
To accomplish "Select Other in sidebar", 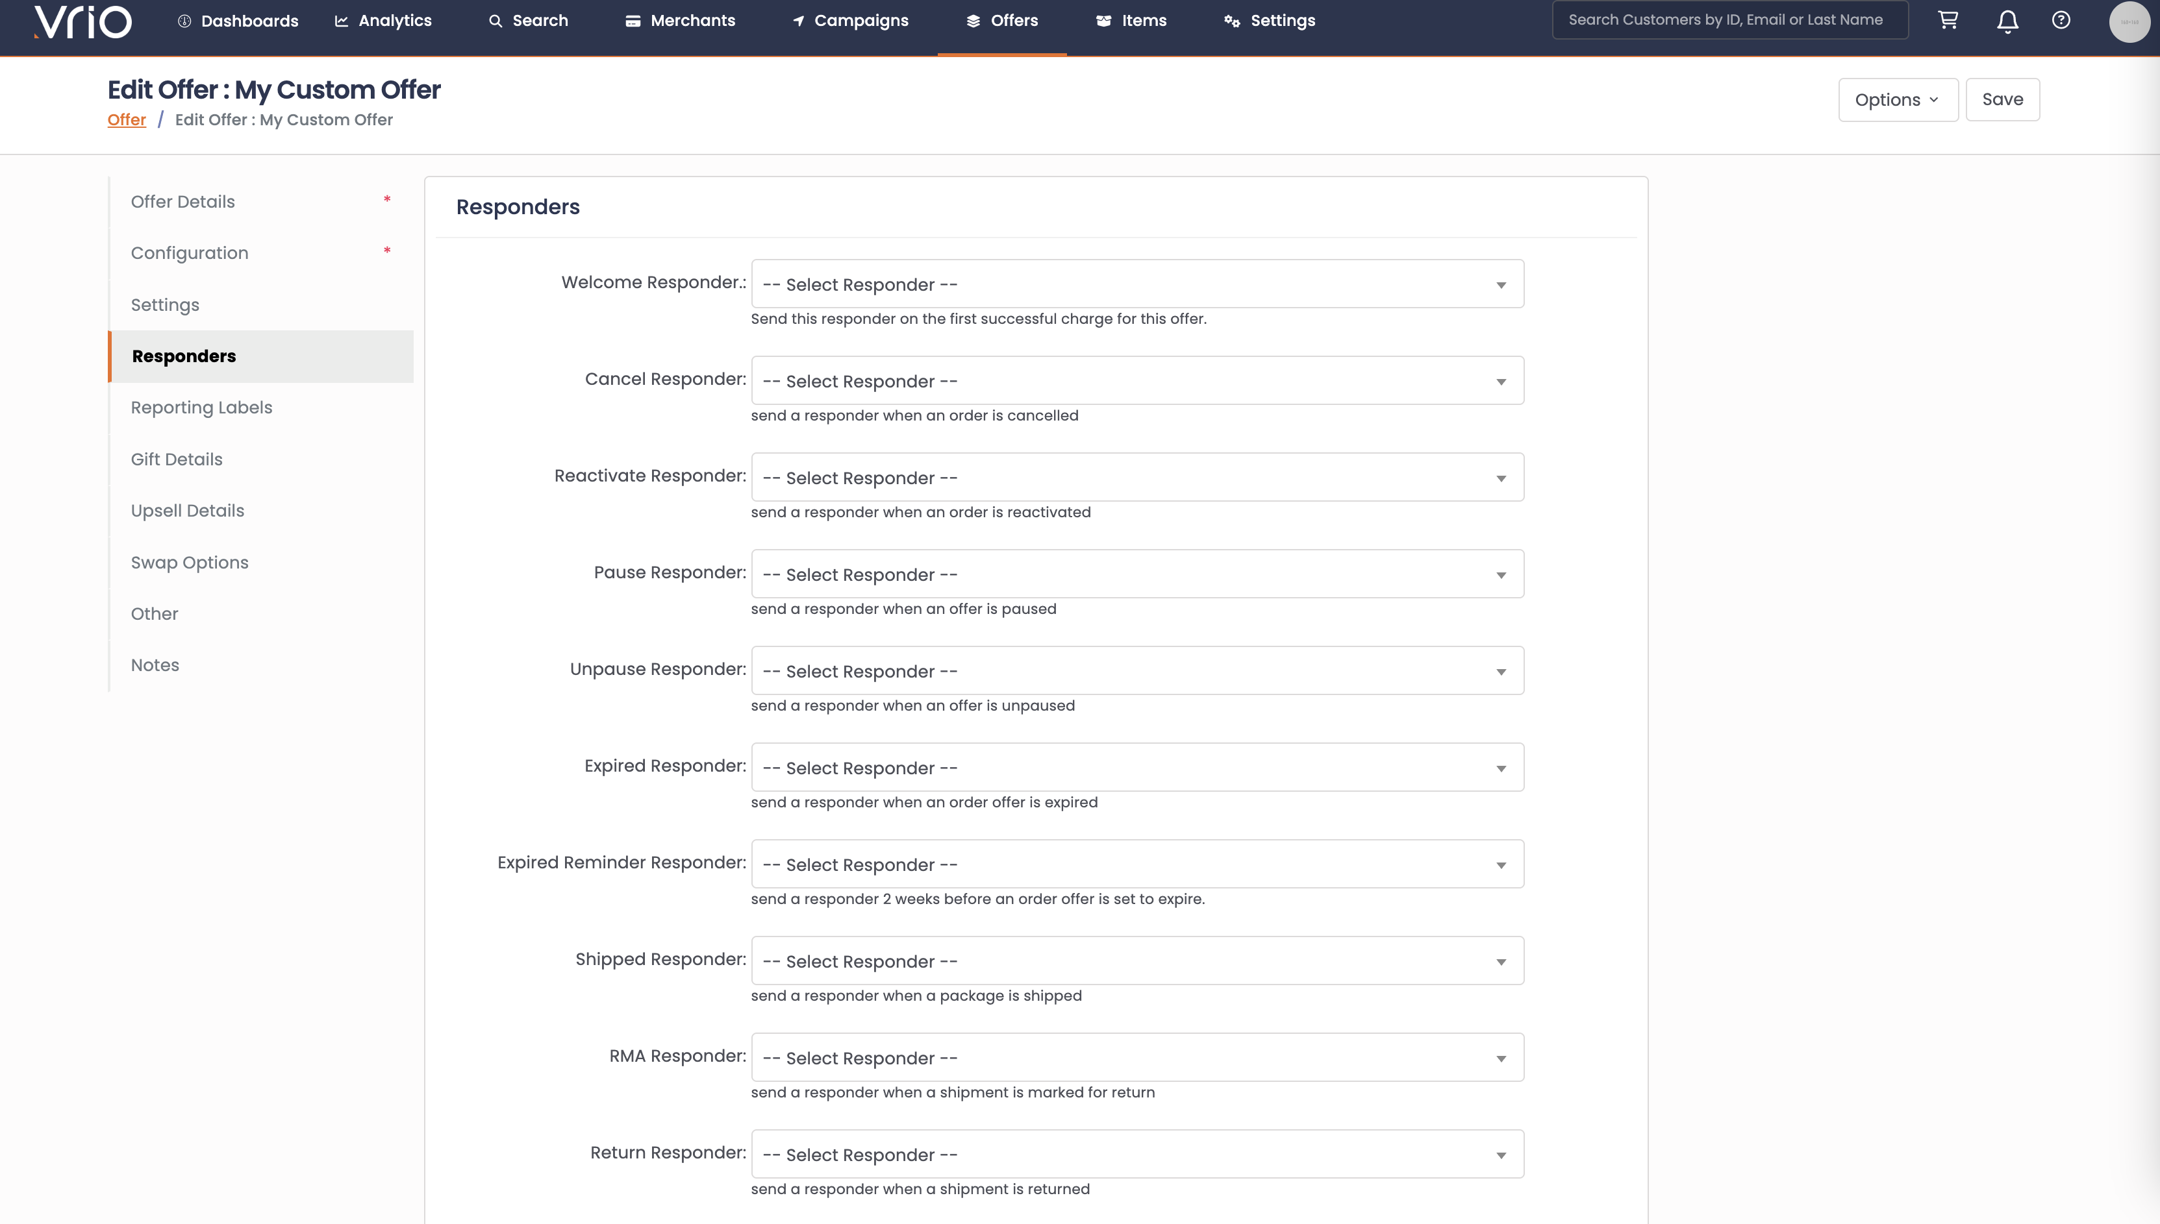I will [x=262, y=614].
